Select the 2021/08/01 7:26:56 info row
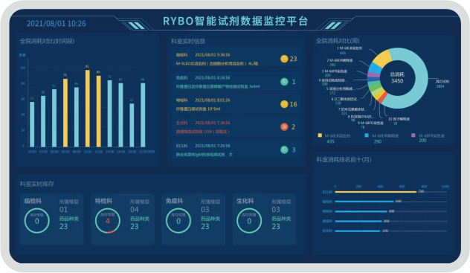This screenshot has width=470, height=273. tap(236, 150)
